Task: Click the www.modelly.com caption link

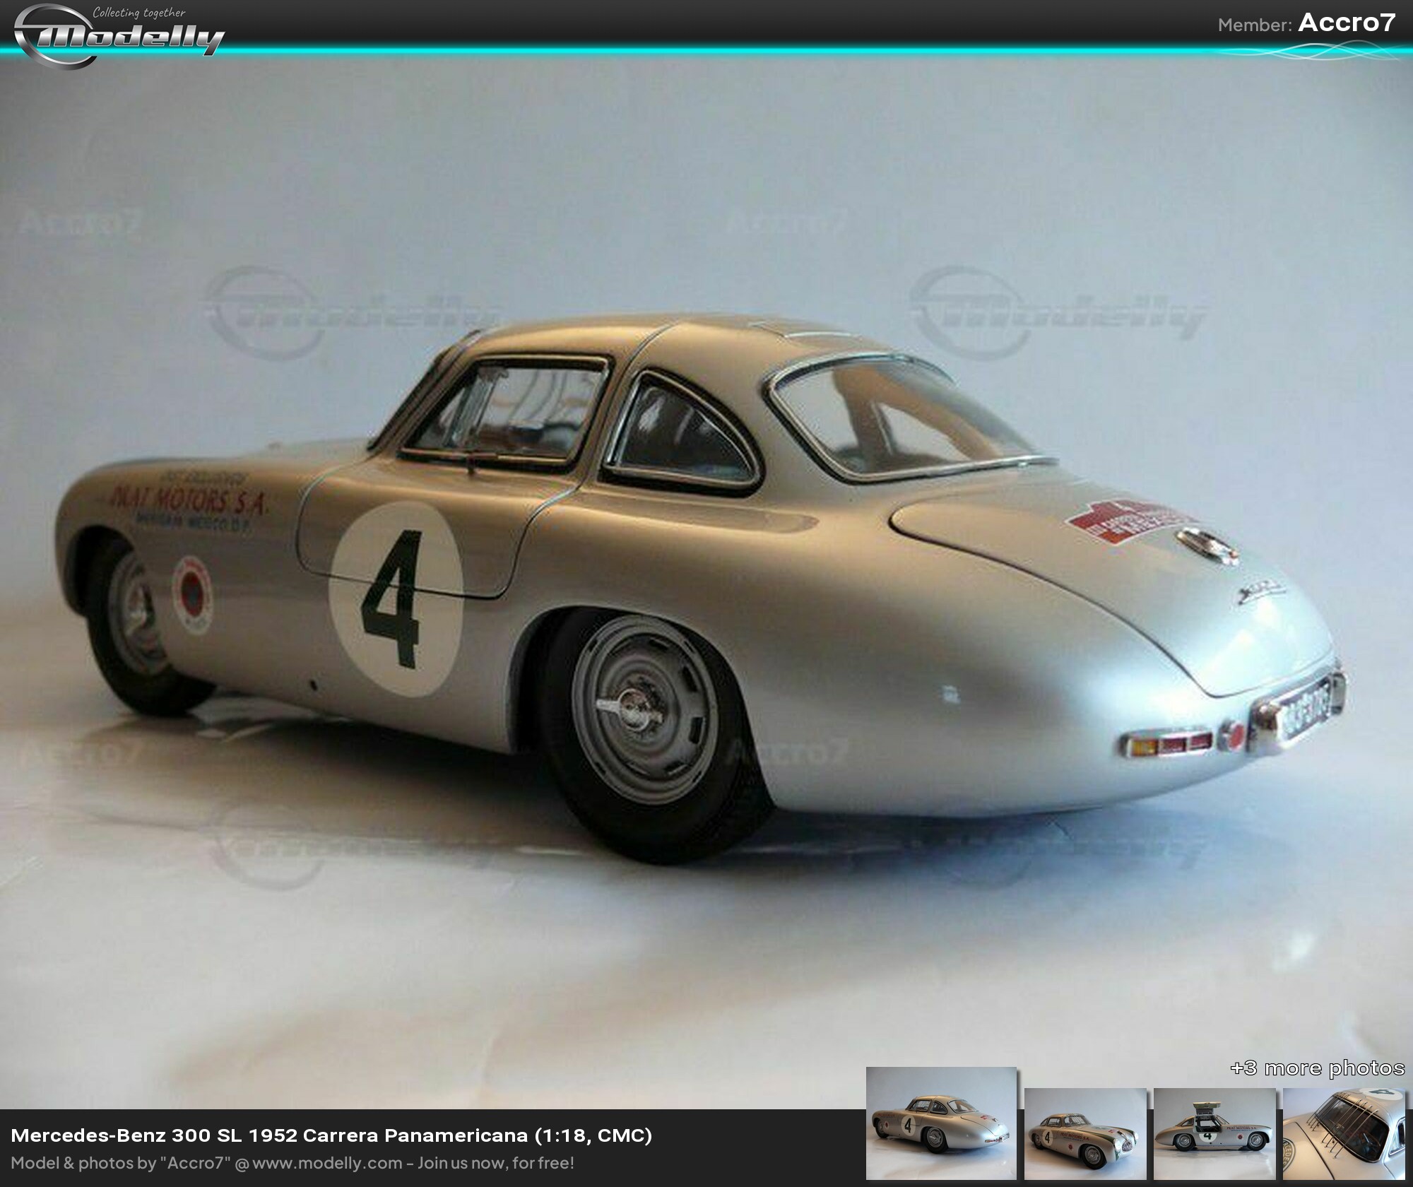Action: coord(327,1163)
